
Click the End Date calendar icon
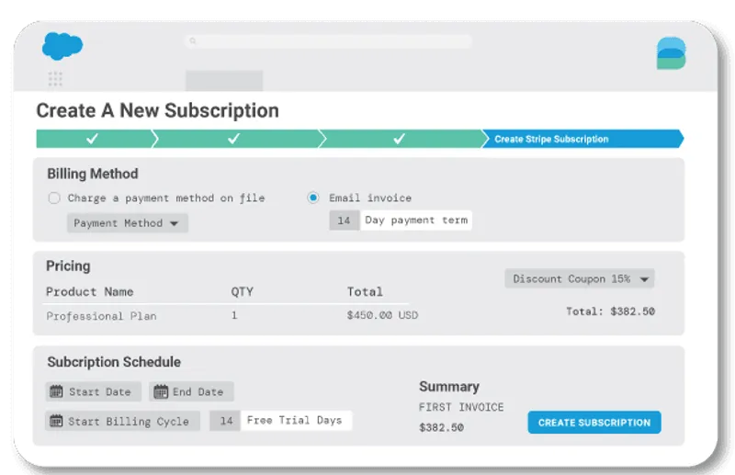coord(161,391)
